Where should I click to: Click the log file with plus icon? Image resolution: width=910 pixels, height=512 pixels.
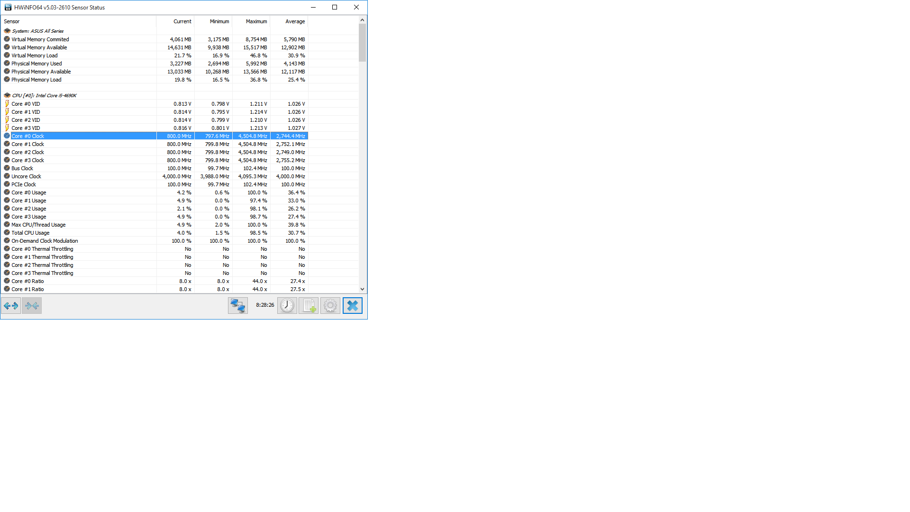click(309, 306)
